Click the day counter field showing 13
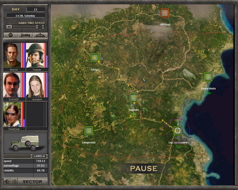This screenshot has width=238, height=190. pos(36,9)
